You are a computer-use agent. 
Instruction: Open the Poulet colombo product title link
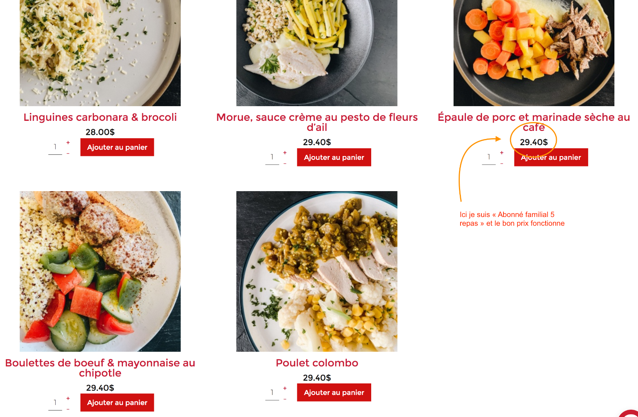317,363
